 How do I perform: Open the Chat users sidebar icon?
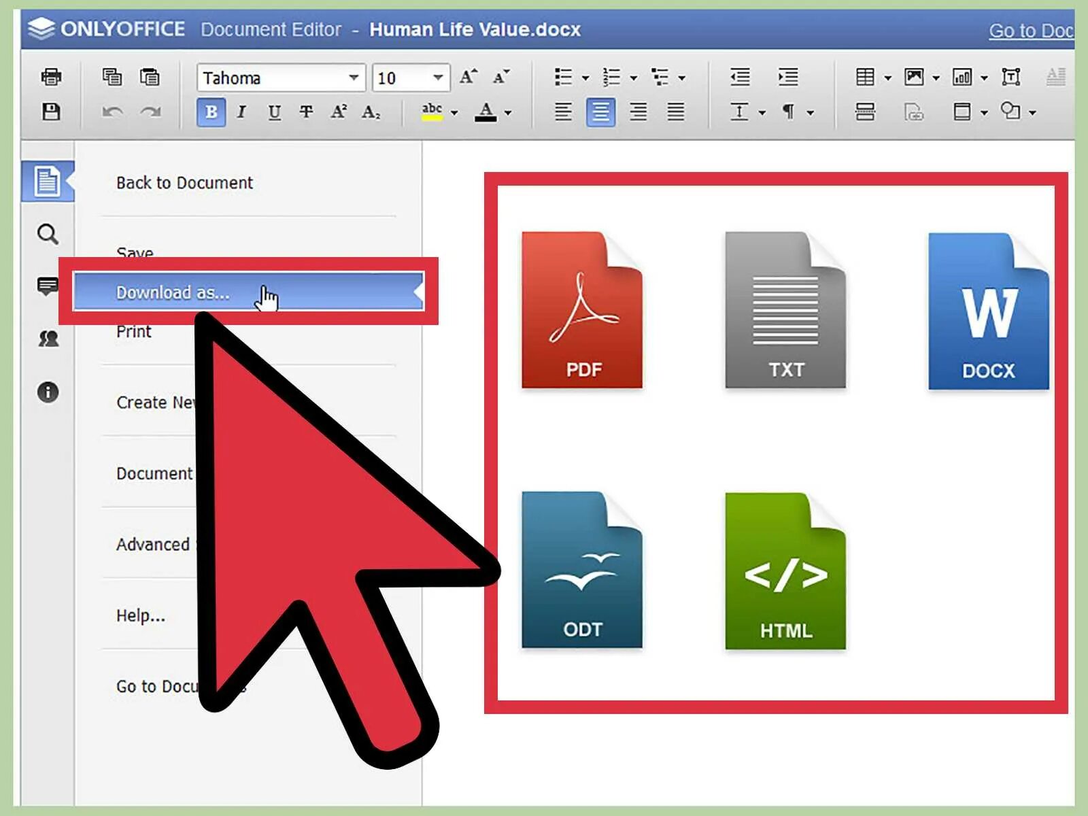coord(48,338)
